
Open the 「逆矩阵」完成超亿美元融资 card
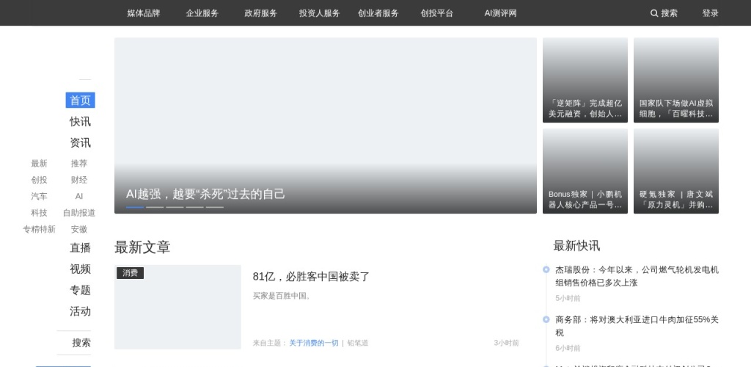click(x=585, y=80)
